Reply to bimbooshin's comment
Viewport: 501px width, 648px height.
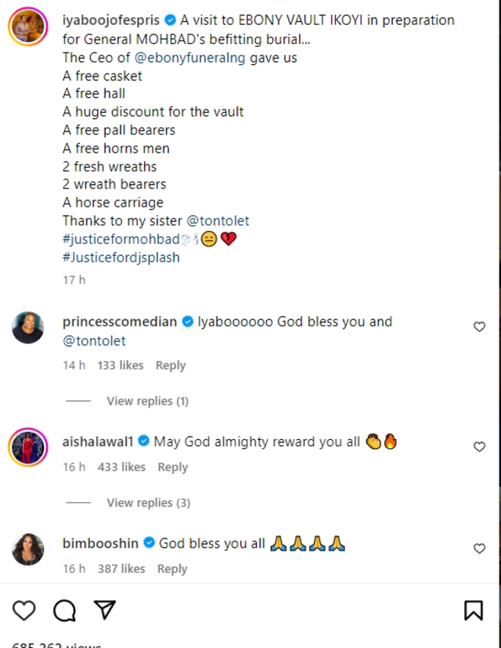click(x=171, y=569)
